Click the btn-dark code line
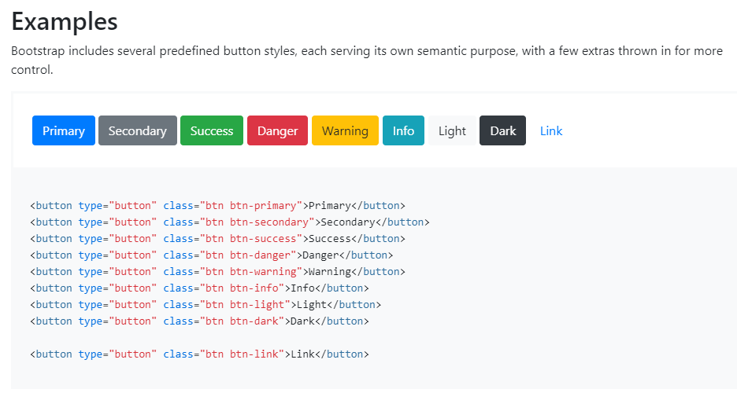Image resolution: width=737 pixels, height=400 pixels. 199,321
